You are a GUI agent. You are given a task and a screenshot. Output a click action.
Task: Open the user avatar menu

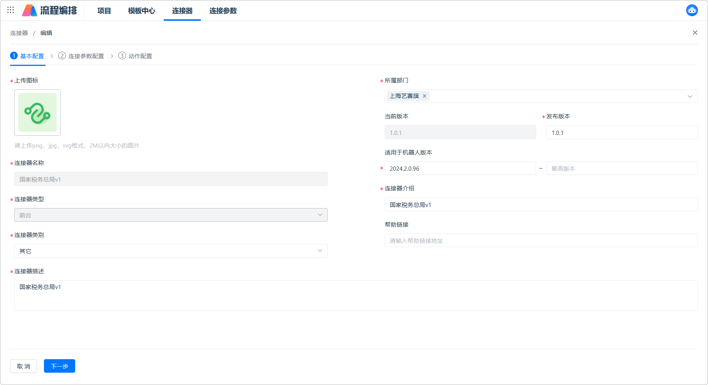tap(691, 10)
